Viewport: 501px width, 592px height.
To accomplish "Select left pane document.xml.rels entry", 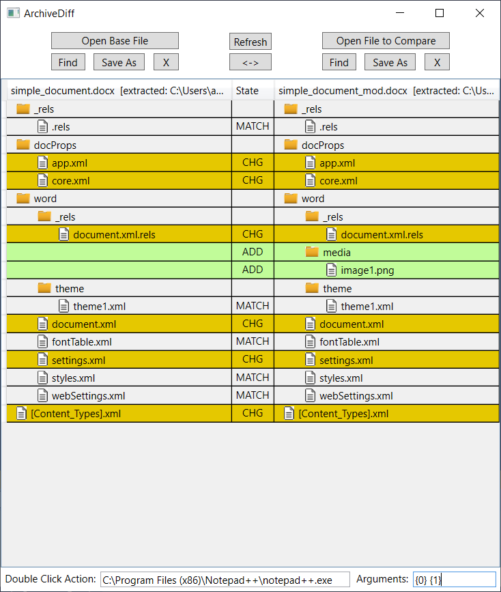I will click(x=114, y=235).
